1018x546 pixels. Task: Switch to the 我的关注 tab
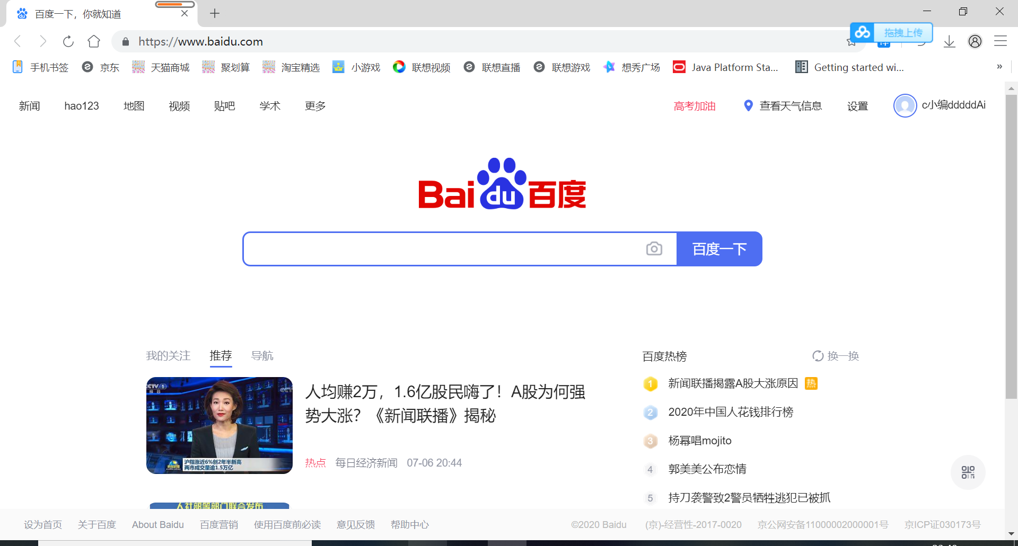tap(168, 356)
